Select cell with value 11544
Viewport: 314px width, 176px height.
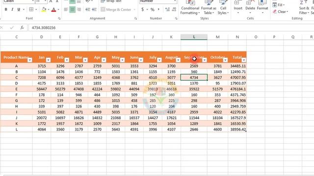tap(194, 118)
